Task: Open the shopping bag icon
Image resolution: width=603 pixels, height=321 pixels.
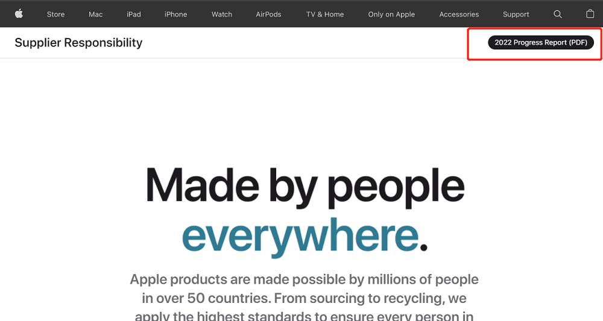Action: [590, 14]
